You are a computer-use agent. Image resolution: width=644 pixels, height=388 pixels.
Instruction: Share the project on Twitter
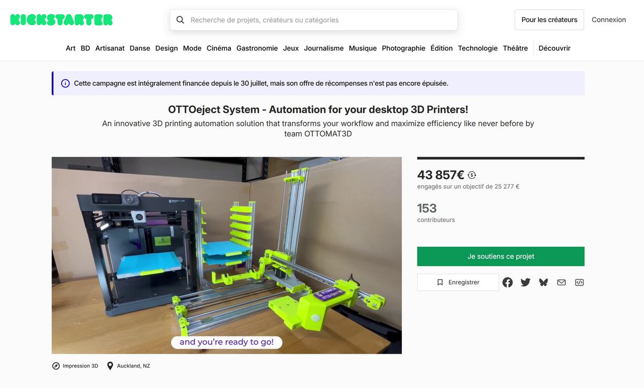[x=525, y=282]
